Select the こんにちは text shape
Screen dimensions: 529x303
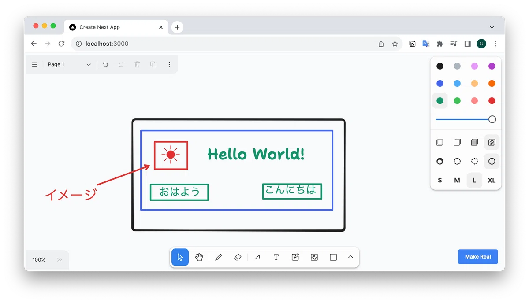point(292,191)
